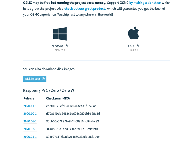Download release 2020.06-1
The height and width of the screenshot is (143, 170).
coord(30,121)
